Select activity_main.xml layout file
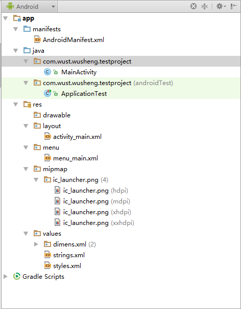This screenshot has height=309, width=241. (x=78, y=137)
